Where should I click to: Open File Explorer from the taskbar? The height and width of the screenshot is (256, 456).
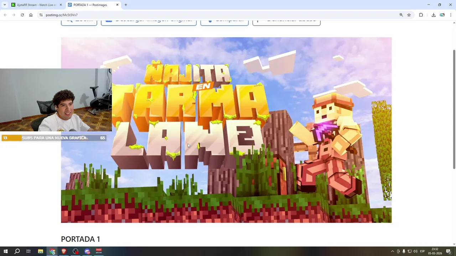coord(41,251)
